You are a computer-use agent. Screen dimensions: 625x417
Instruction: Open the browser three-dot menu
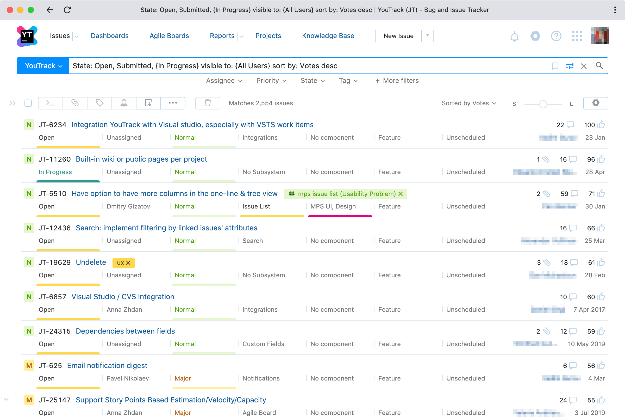tap(615, 10)
